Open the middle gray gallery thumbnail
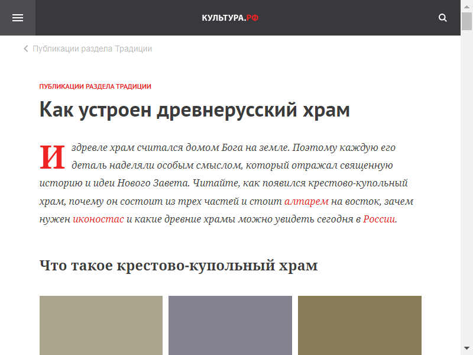This screenshot has height=355, width=473. click(x=230, y=325)
